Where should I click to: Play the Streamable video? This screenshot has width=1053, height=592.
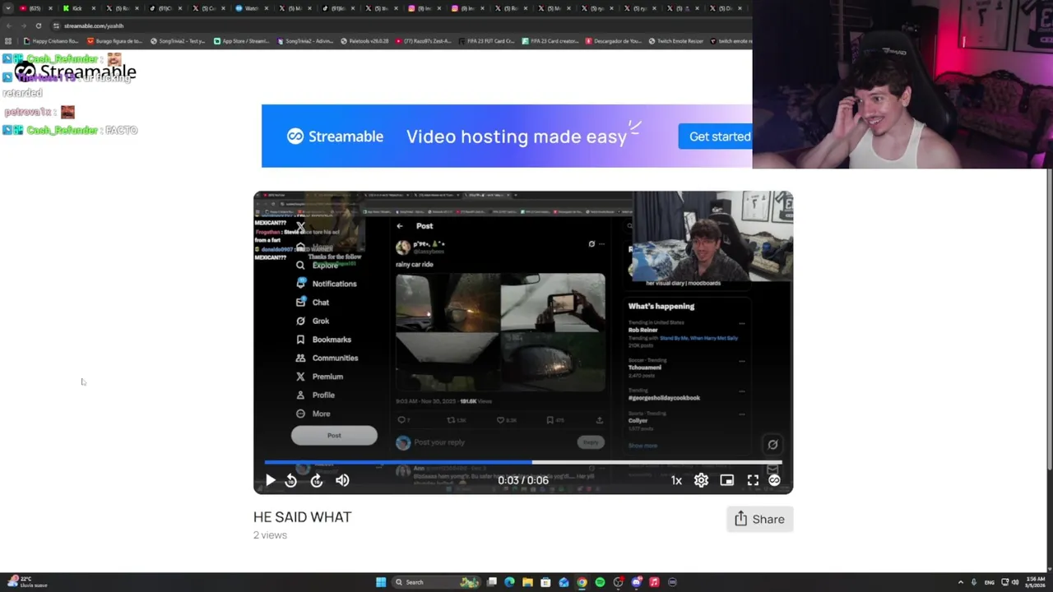tap(270, 480)
